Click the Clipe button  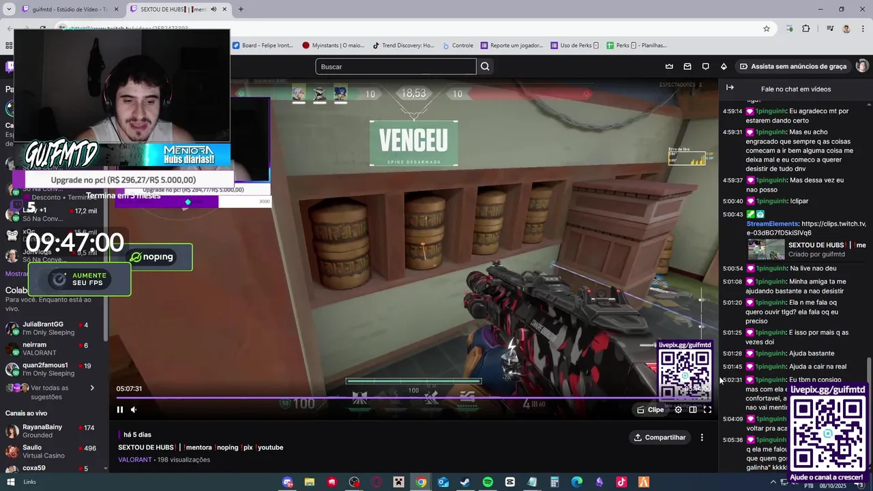[x=650, y=409]
